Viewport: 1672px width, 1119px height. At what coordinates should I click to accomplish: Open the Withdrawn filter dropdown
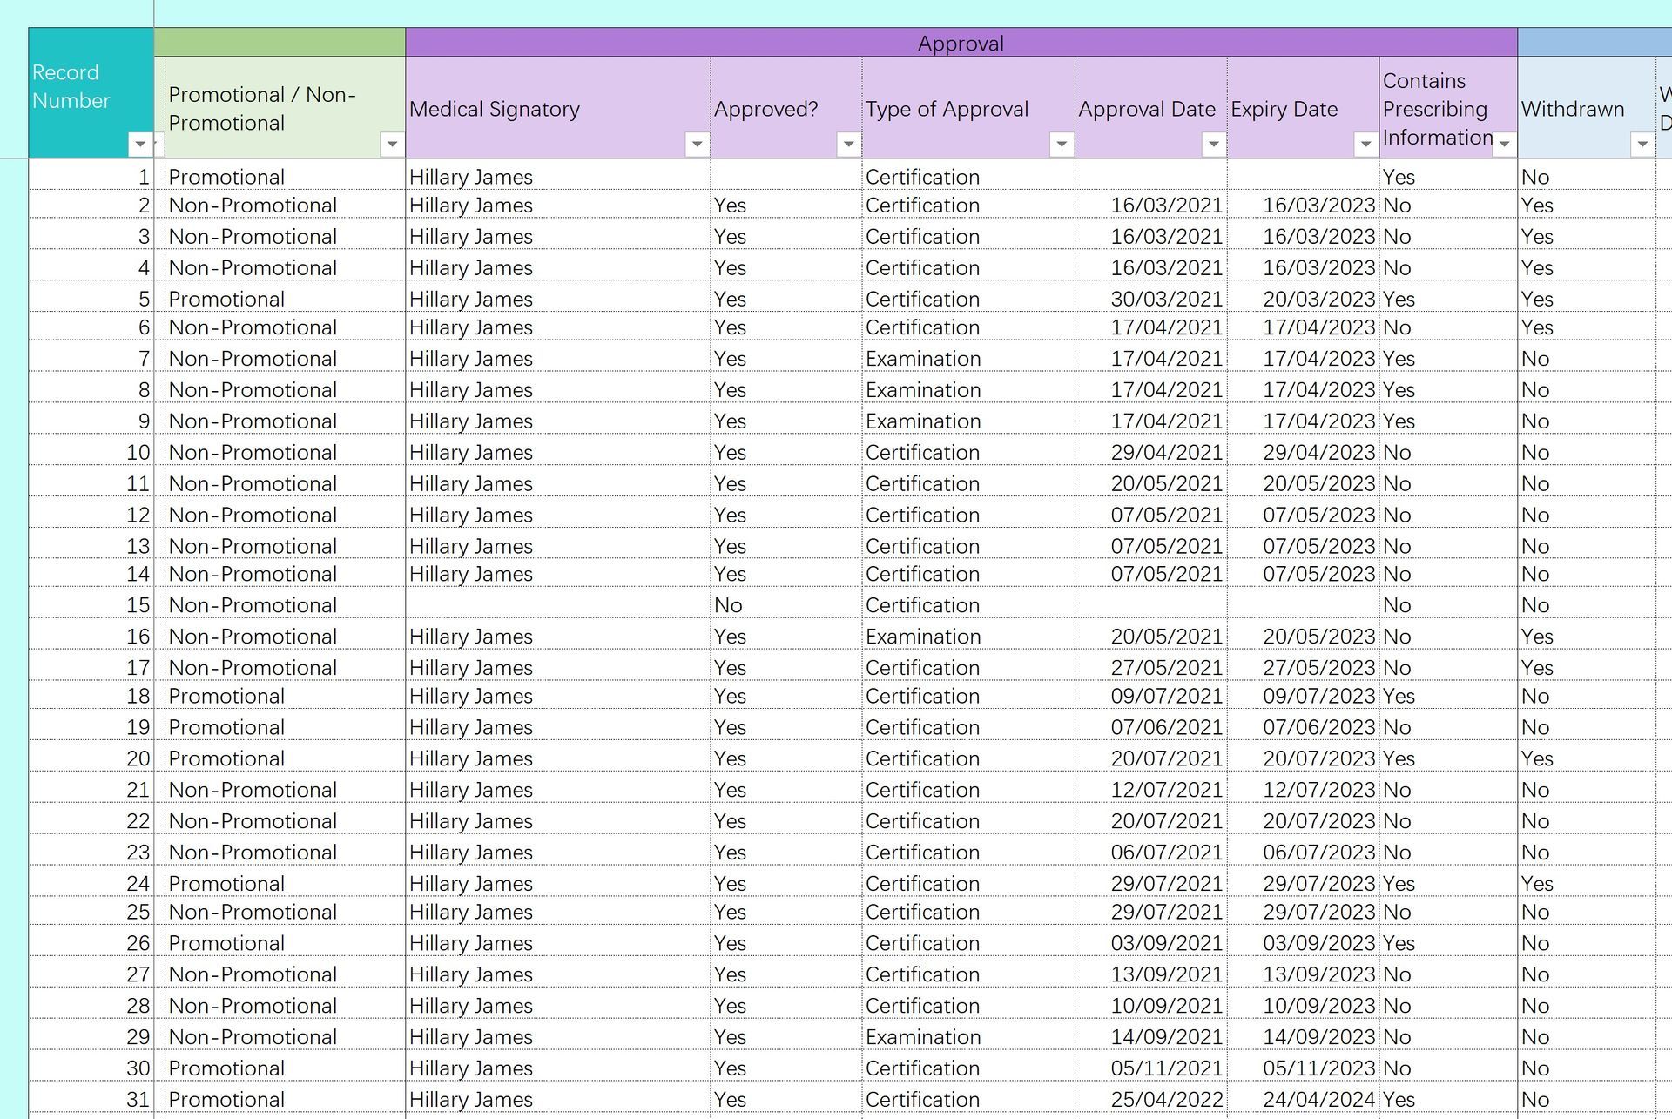(1642, 144)
